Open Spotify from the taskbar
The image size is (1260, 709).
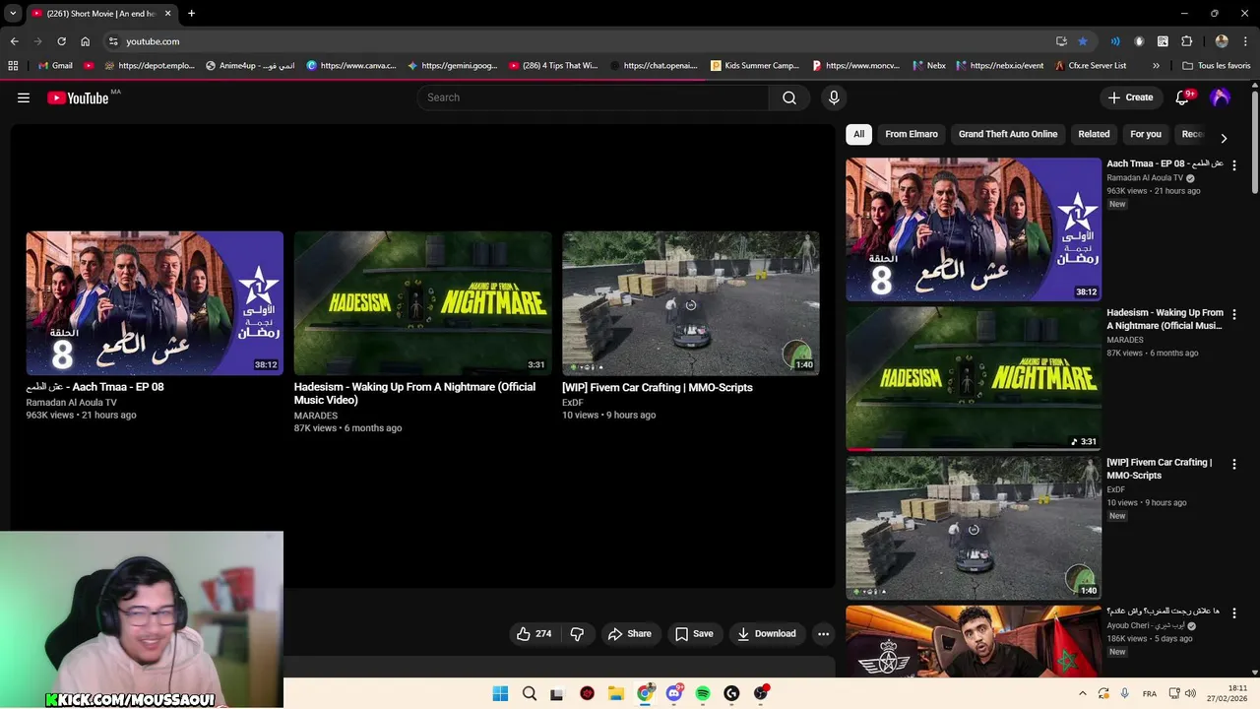(x=703, y=693)
